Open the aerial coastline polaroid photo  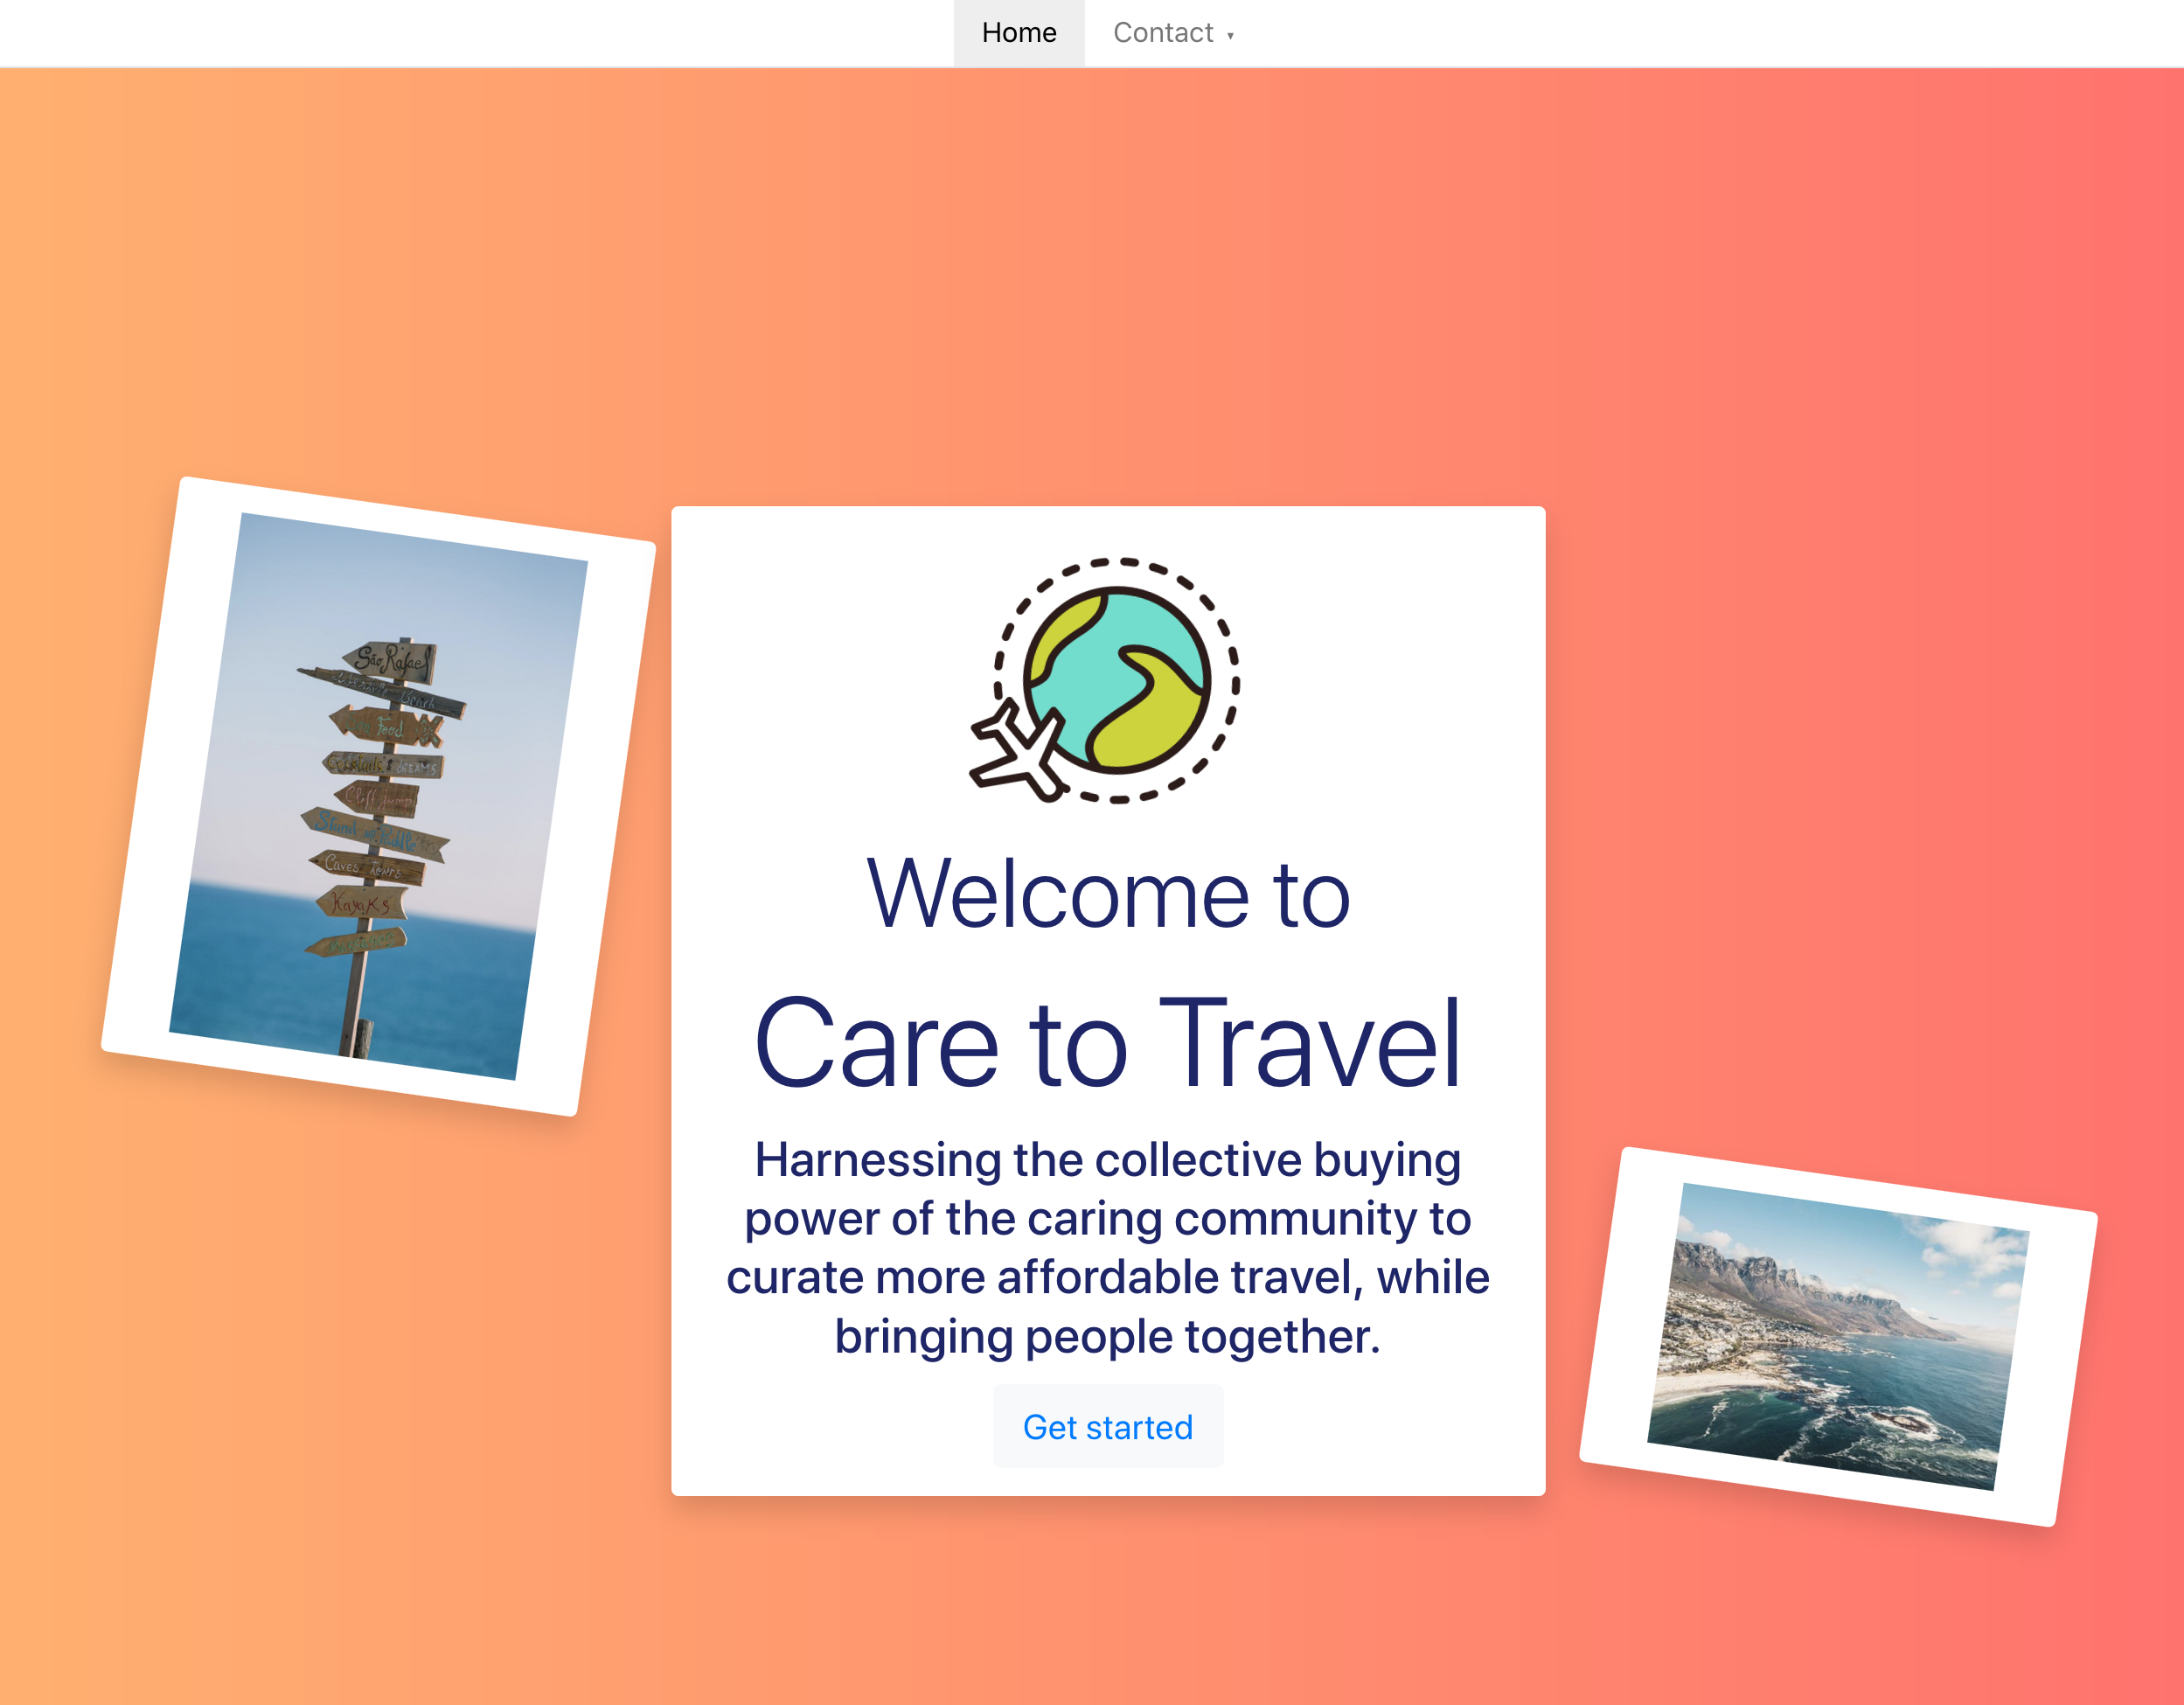(x=1837, y=1335)
